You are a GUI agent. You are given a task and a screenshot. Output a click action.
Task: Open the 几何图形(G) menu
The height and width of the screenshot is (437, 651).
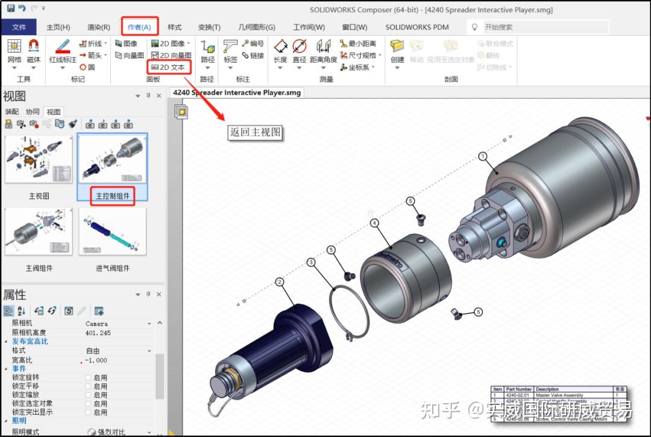256,27
